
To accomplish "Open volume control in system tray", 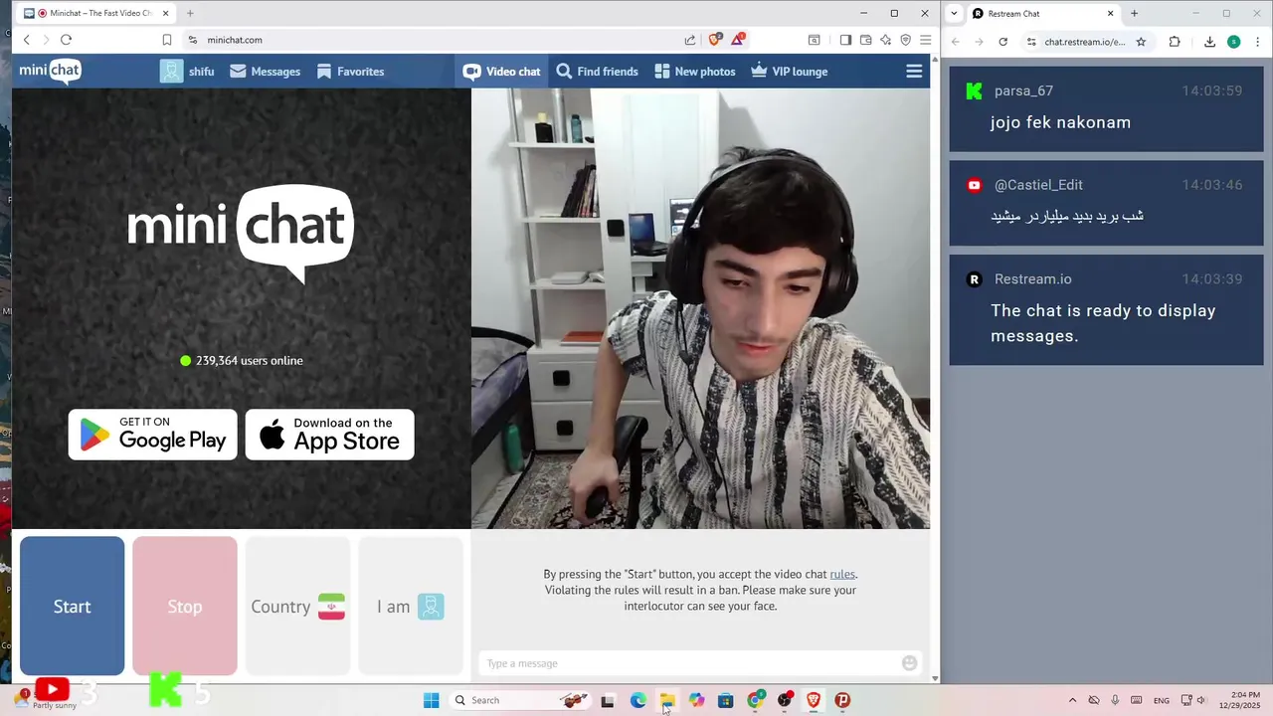I will coord(1201,700).
